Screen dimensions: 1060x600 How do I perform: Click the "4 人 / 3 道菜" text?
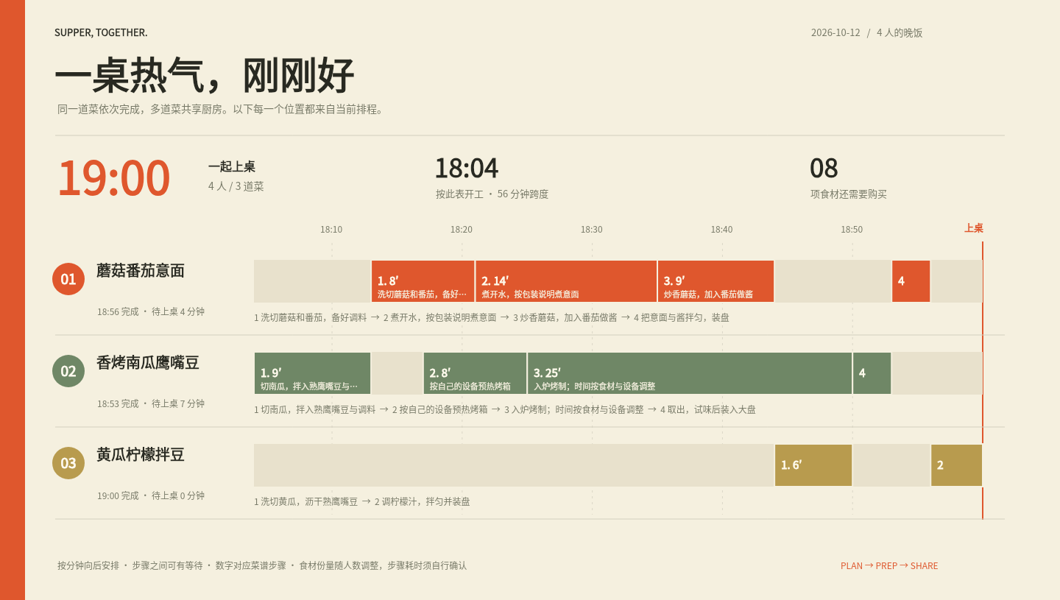coord(236,186)
